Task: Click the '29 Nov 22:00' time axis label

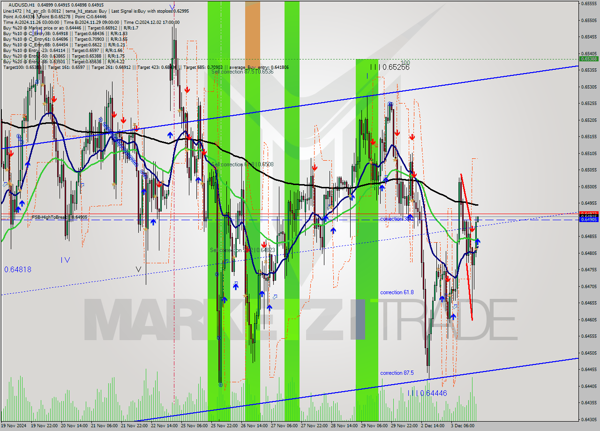Action: tap(404, 426)
